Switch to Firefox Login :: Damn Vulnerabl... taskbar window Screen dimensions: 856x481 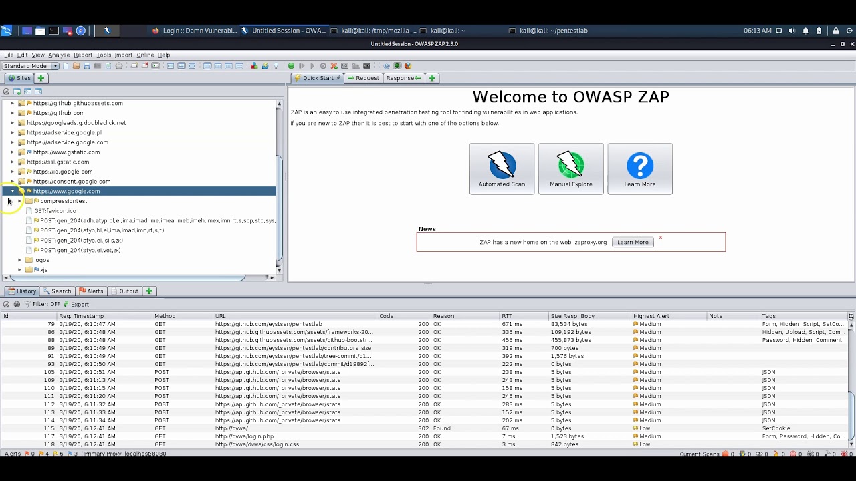click(195, 31)
